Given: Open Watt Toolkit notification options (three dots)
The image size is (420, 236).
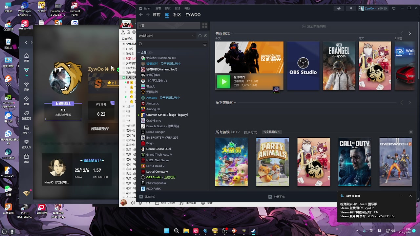Looking at the screenshot, I should (402, 196).
